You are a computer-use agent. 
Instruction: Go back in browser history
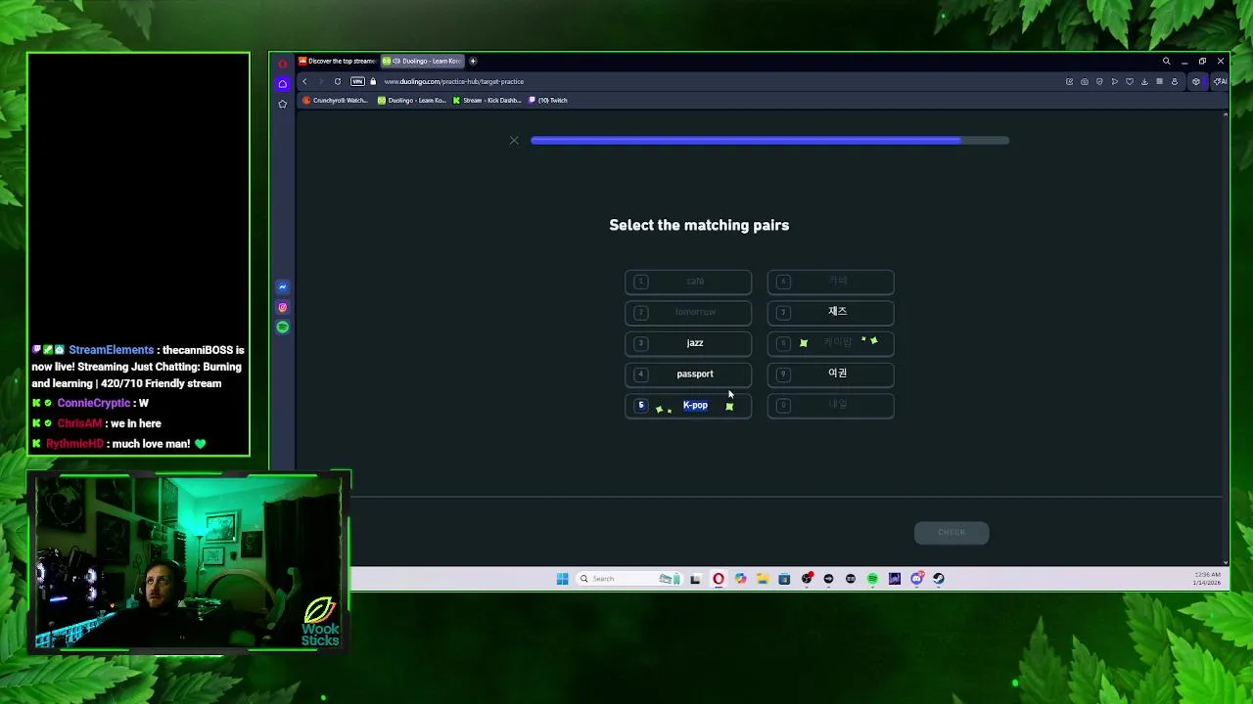tap(304, 81)
